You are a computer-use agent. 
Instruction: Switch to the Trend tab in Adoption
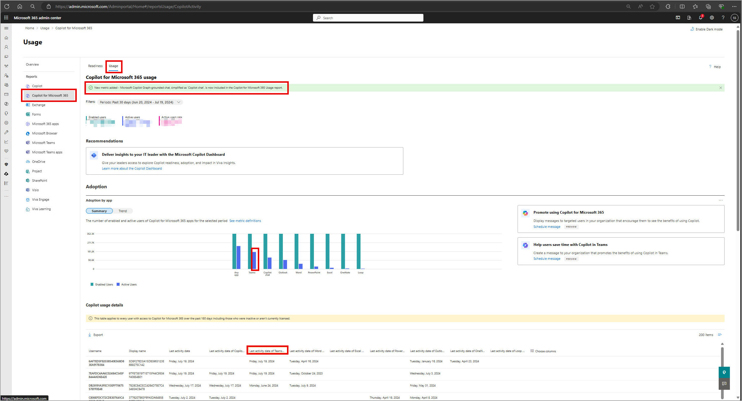point(122,211)
